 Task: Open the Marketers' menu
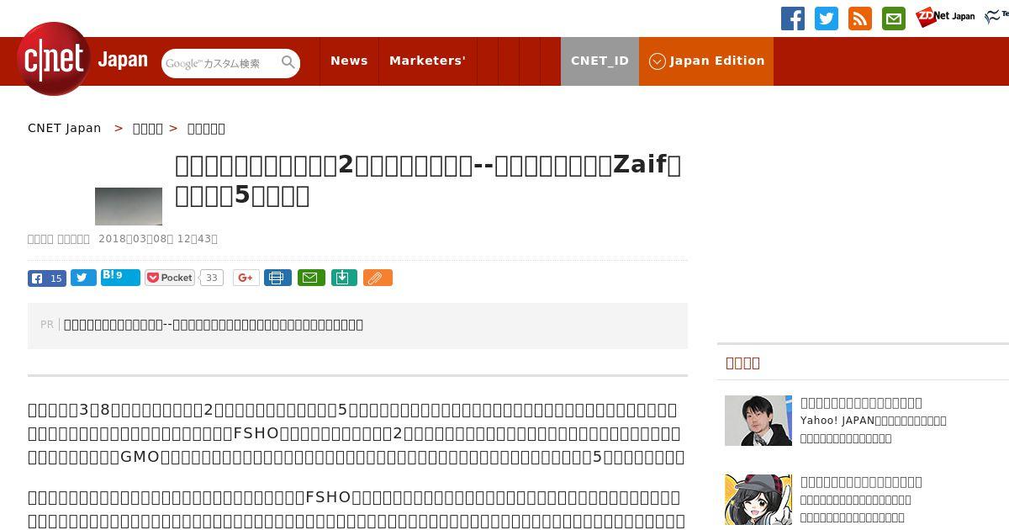click(x=427, y=61)
